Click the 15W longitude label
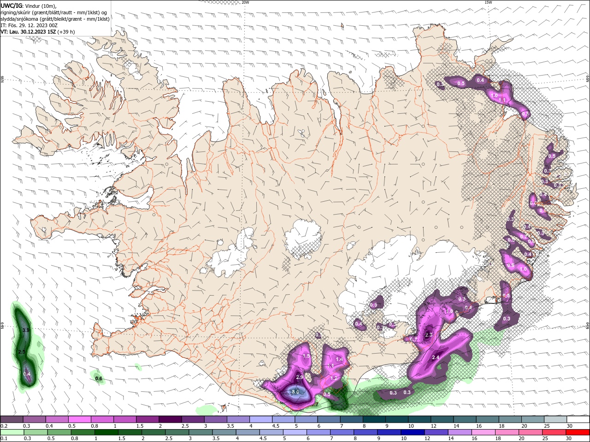 488,2
